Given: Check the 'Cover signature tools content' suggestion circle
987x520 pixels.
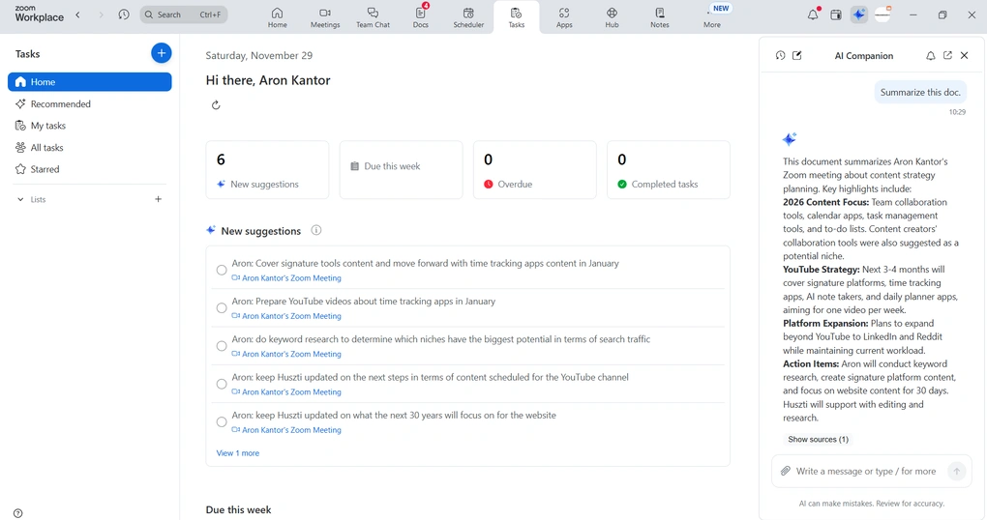Looking at the screenshot, I should (222, 270).
